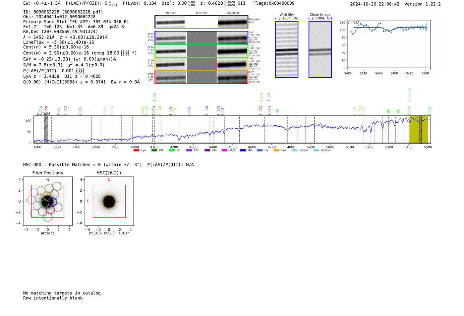
Task: Open the orange-framed Pixel Flat cutout
Action: [x=202, y=64]
